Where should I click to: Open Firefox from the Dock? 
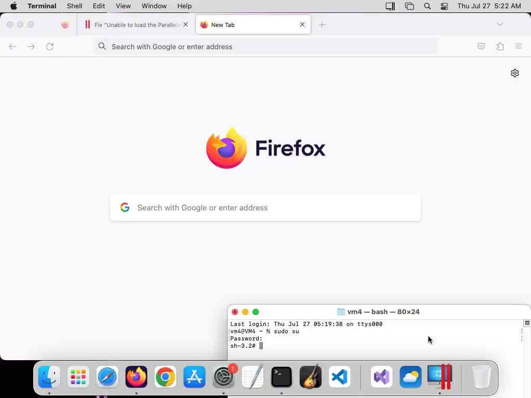pos(136,377)
